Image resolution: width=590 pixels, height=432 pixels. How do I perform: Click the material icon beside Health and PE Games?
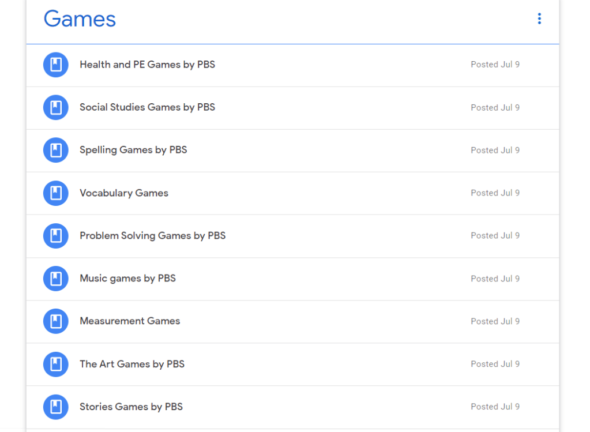[x=56, y=65]
